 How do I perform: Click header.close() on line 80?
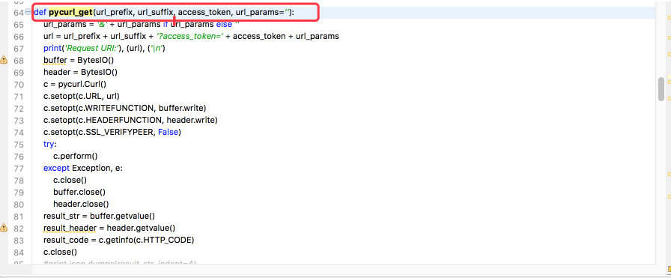pyautogui.click(x=81, y=205)
